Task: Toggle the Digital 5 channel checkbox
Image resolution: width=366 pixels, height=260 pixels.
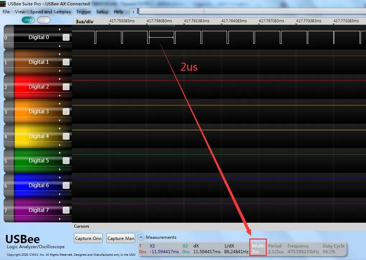Action: 66,161
